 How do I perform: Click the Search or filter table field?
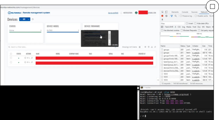[62, 47]
